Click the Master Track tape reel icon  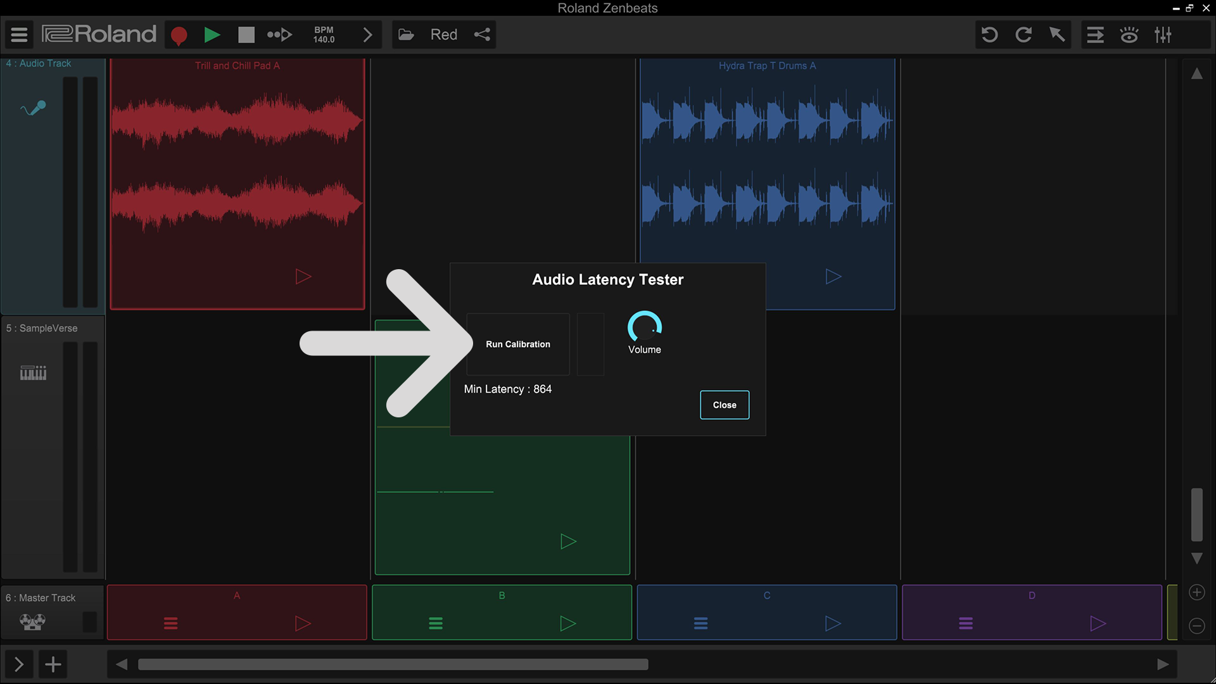[x=32, y=622]
